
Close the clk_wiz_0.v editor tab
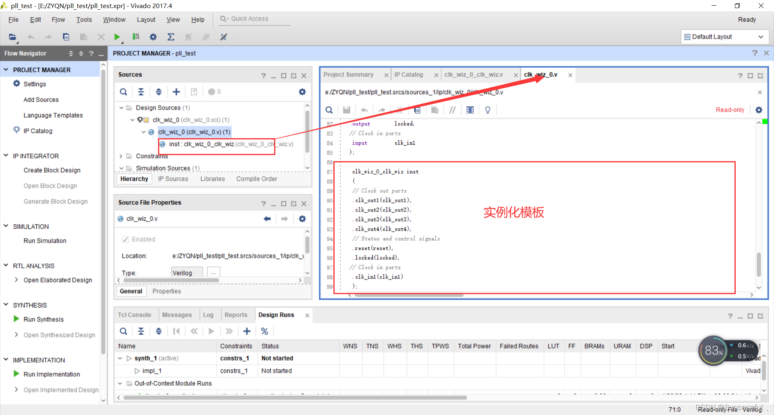(x=570, y=75)
